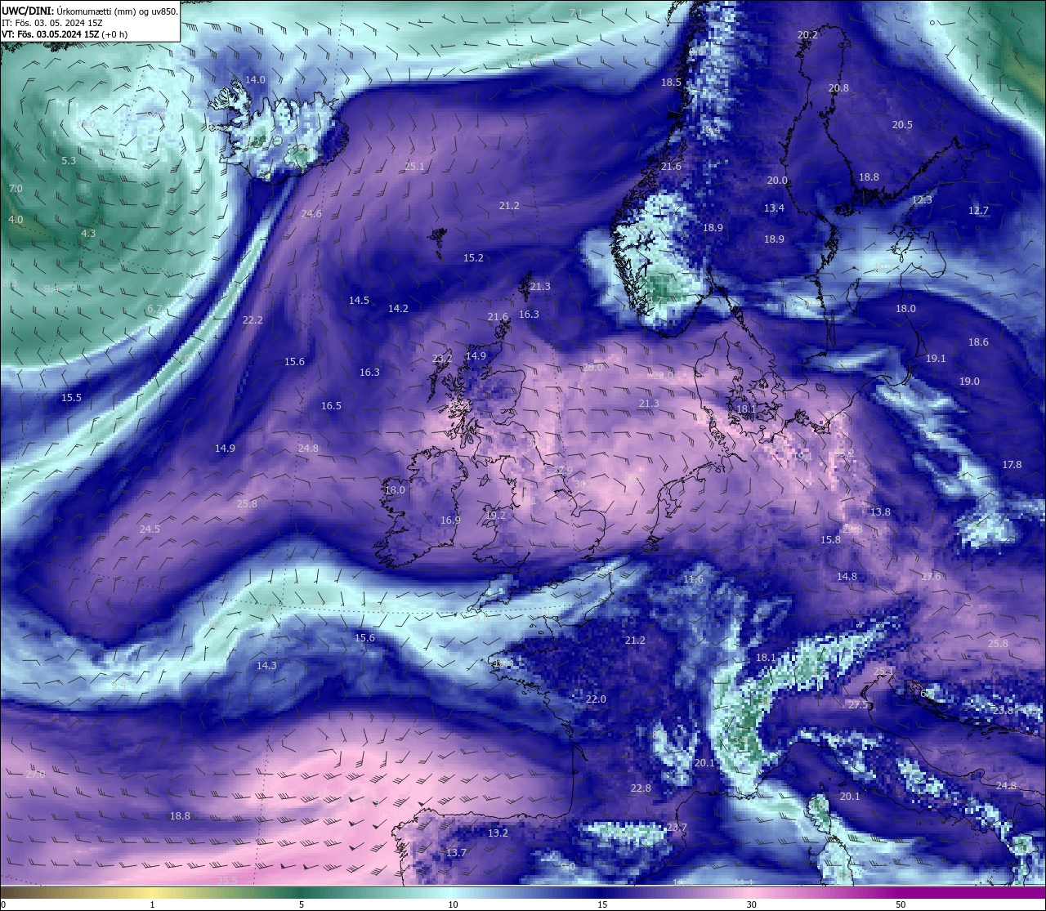
Task: Click the 13.7 value label
Action: [x=456, y=853]
